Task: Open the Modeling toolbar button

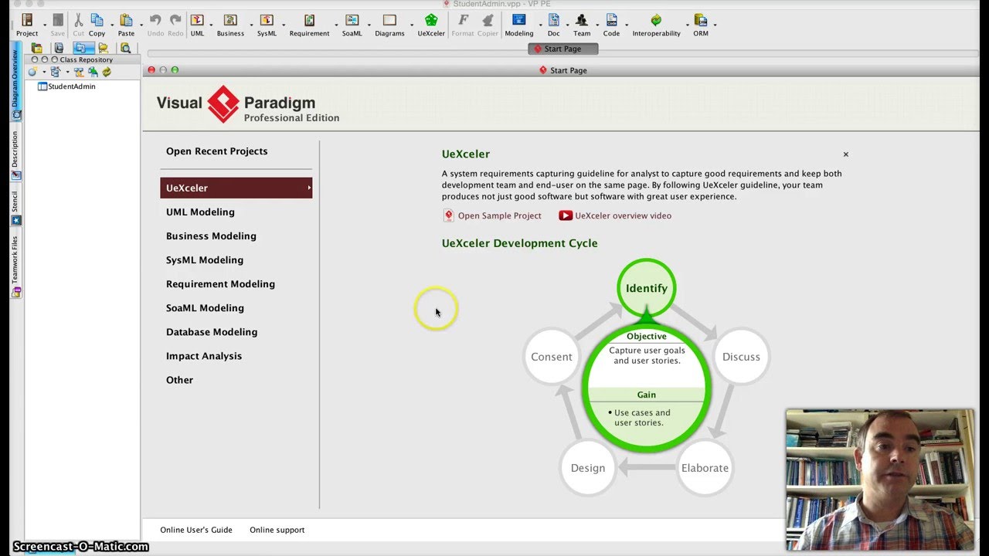Action: 518,25
